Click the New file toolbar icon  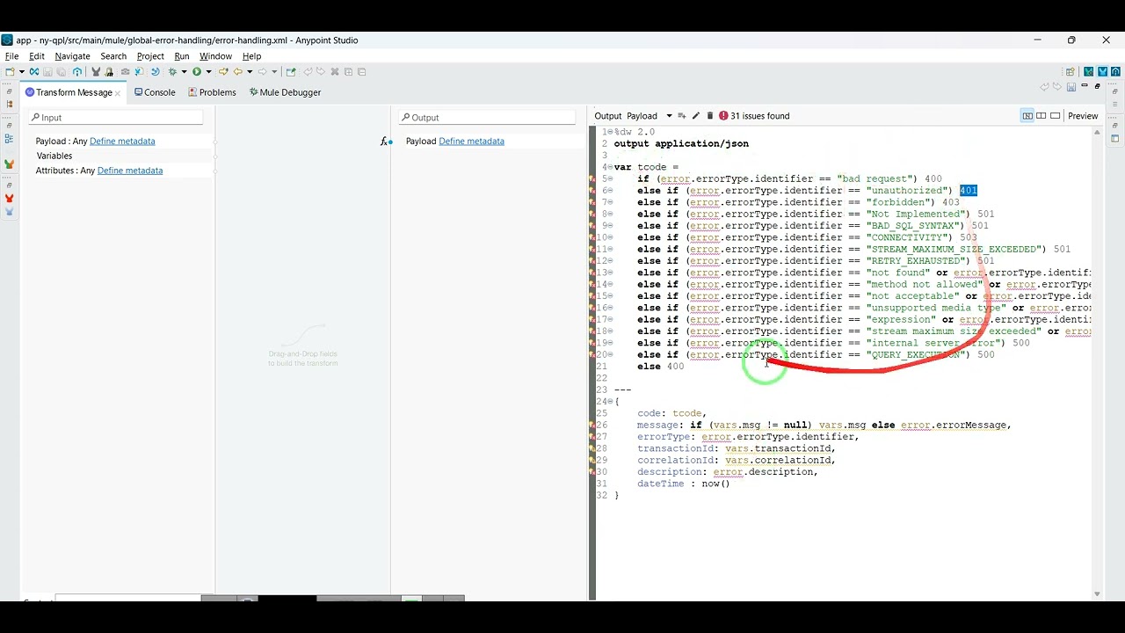click(10, 72)
